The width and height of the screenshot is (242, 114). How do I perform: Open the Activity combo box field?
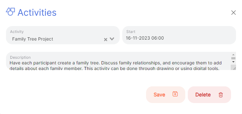pyautogui.click(x=63, y=35)
